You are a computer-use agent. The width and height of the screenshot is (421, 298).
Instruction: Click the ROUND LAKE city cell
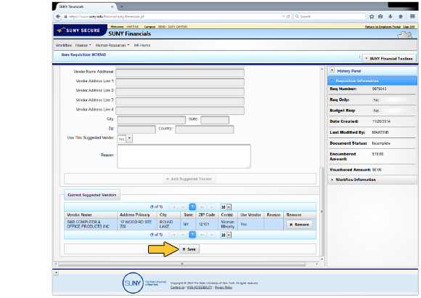[x=168, y=225]
